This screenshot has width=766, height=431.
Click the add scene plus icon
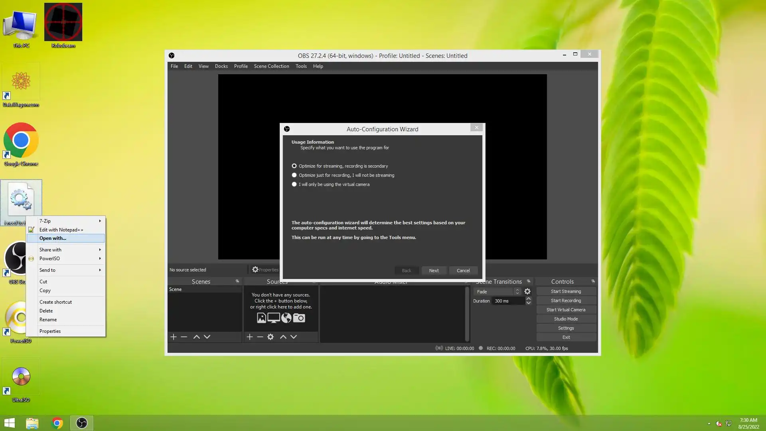click(x=173, y=337)
